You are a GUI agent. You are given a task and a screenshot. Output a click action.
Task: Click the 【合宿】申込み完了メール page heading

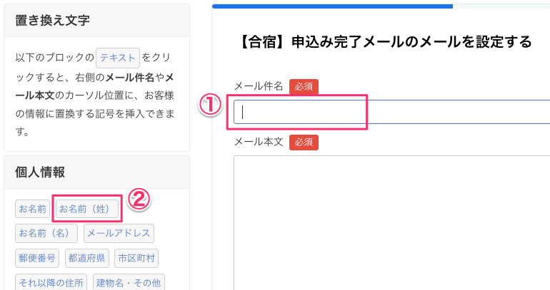tap(382, 42)
